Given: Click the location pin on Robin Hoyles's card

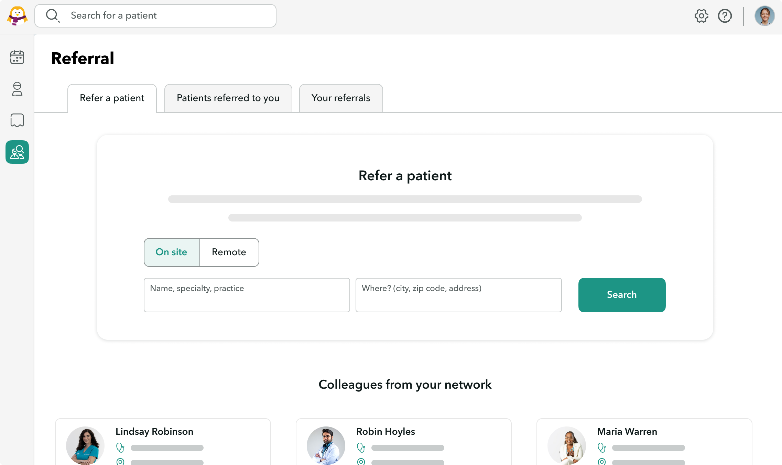Looking at the screenshot, I should click(361, 462).
